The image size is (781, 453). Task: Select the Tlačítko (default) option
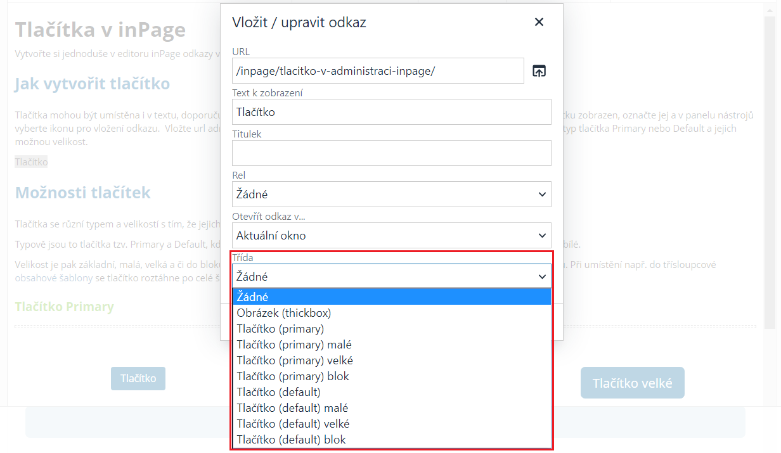point(391,392)
